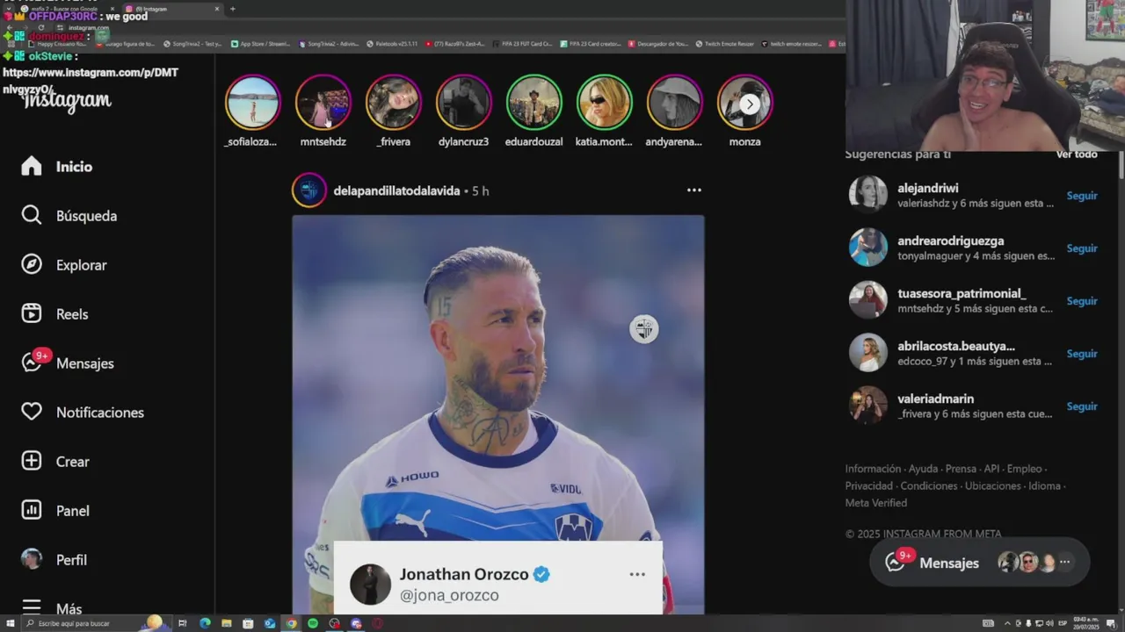Open Información footer link
This screenshot has height=632, width=1125.
coord(873,469)
